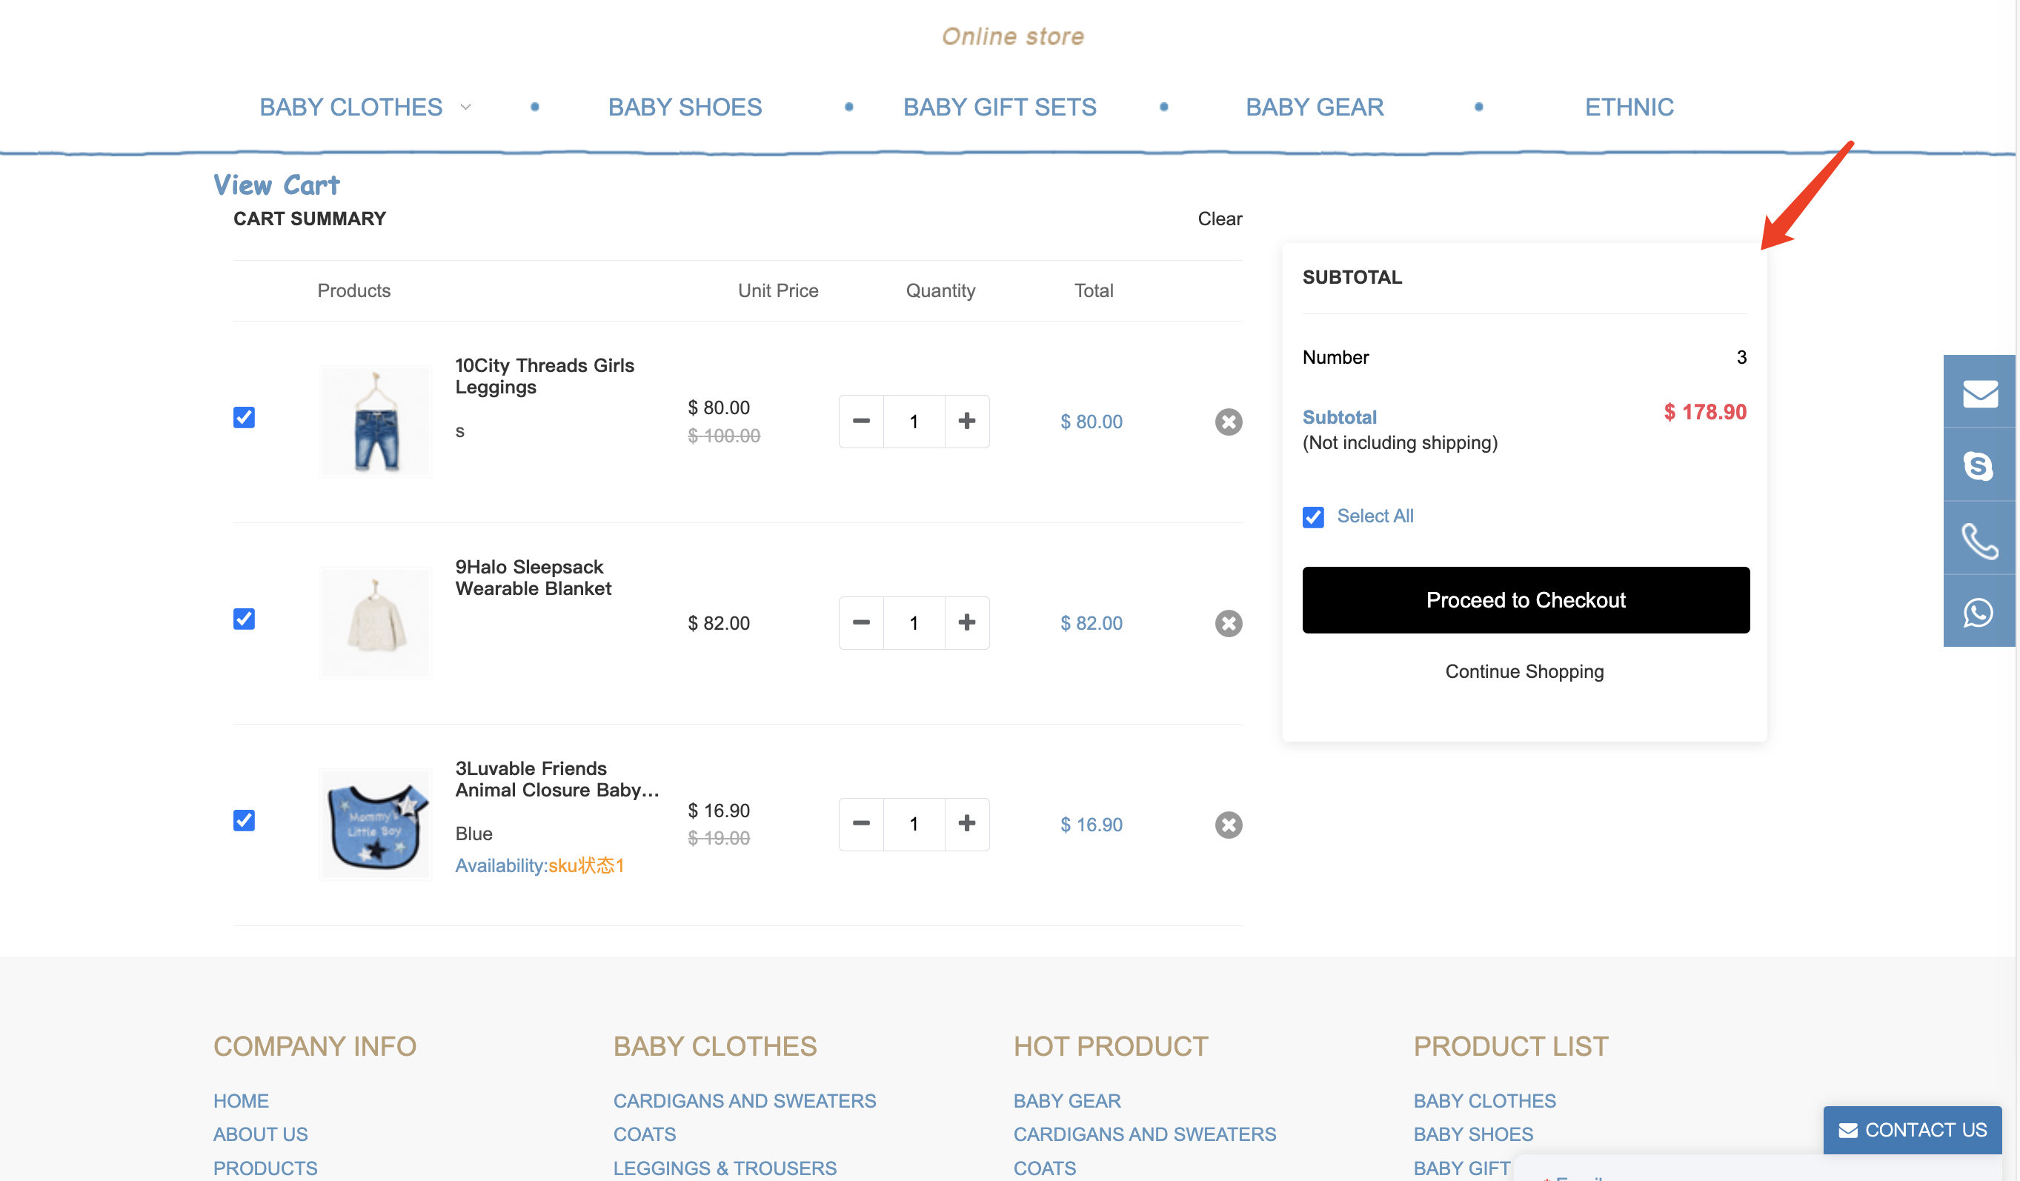The image size is (2020, 1181).
Task: Go to Baby Gift Sets menu
Action: click(999, 107)
